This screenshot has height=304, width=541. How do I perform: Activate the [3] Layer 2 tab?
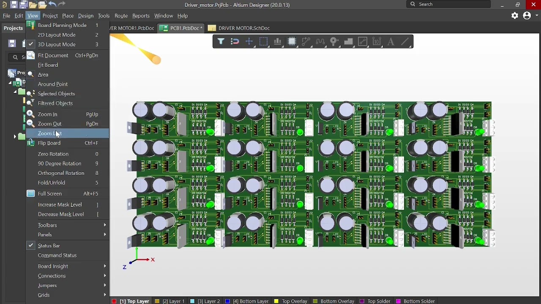[205, 301]
